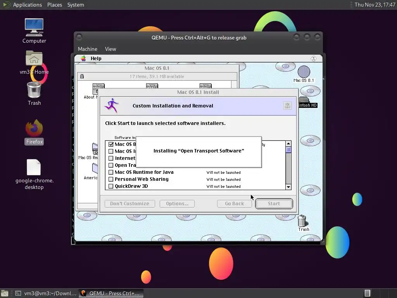Click the software list scroll down arrow
The image size is (397, 298).
288,187
